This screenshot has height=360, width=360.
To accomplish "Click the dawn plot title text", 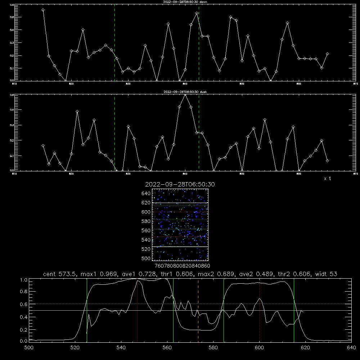I will tap(185, 2).
